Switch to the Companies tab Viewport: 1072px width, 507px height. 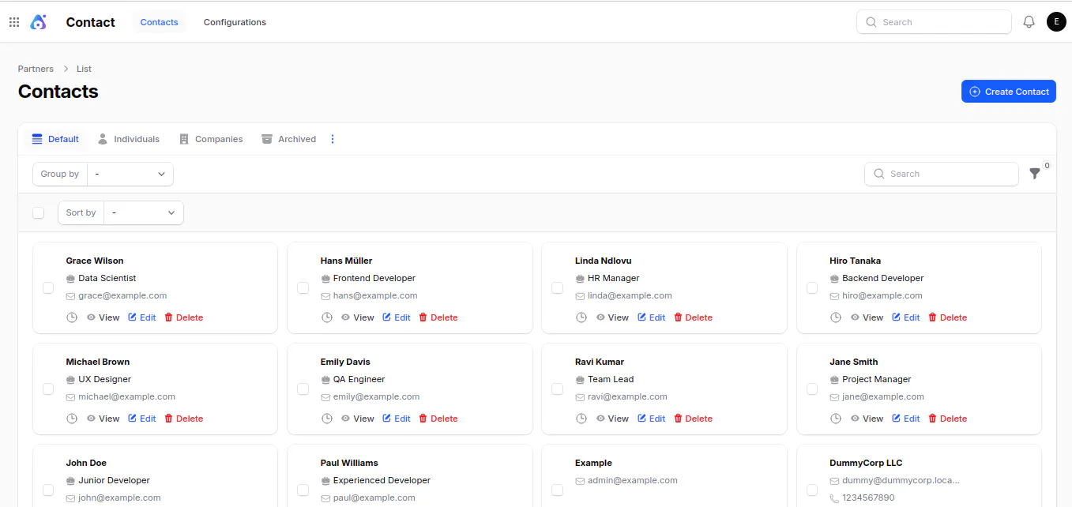211,139
